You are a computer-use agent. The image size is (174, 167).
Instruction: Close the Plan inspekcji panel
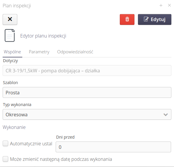[x=169, y=5]
